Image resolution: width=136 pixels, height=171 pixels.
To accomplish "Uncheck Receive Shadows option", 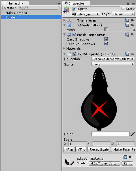I will pyautogui.click(x=106, y=44).
